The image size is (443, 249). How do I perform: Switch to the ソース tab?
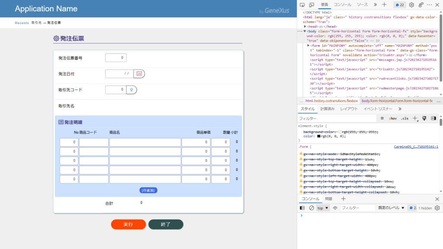click(362, 4)
